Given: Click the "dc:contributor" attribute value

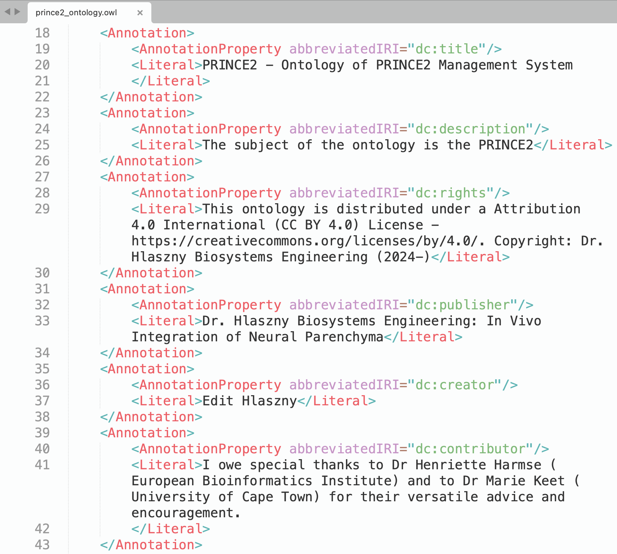Looking at the screenshot, I should pos(470,449).
